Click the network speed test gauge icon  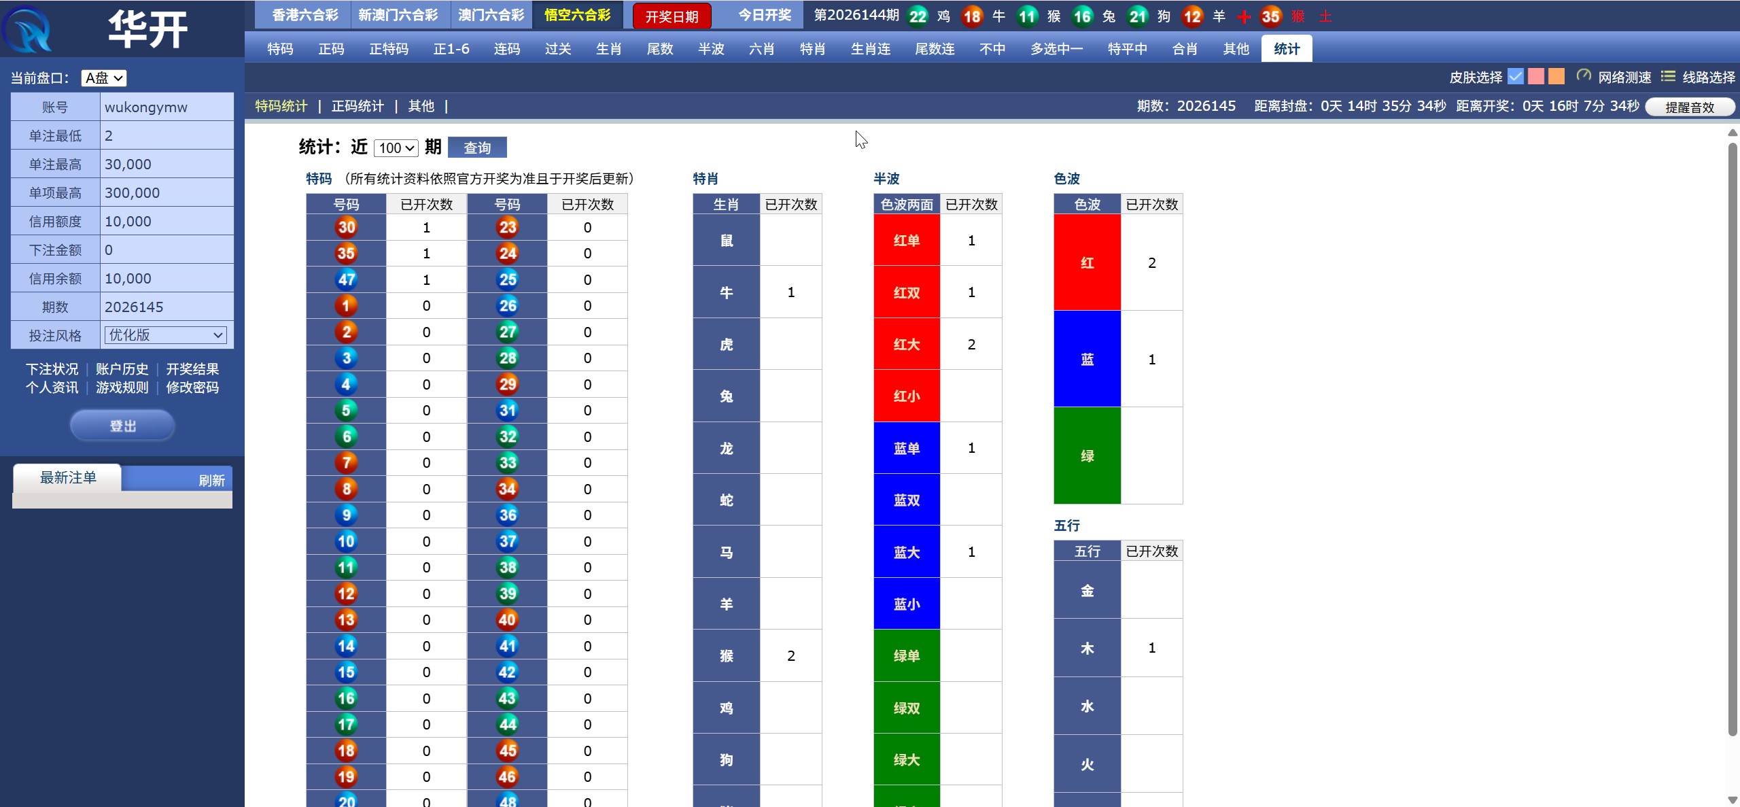(x=1584, y=76)
